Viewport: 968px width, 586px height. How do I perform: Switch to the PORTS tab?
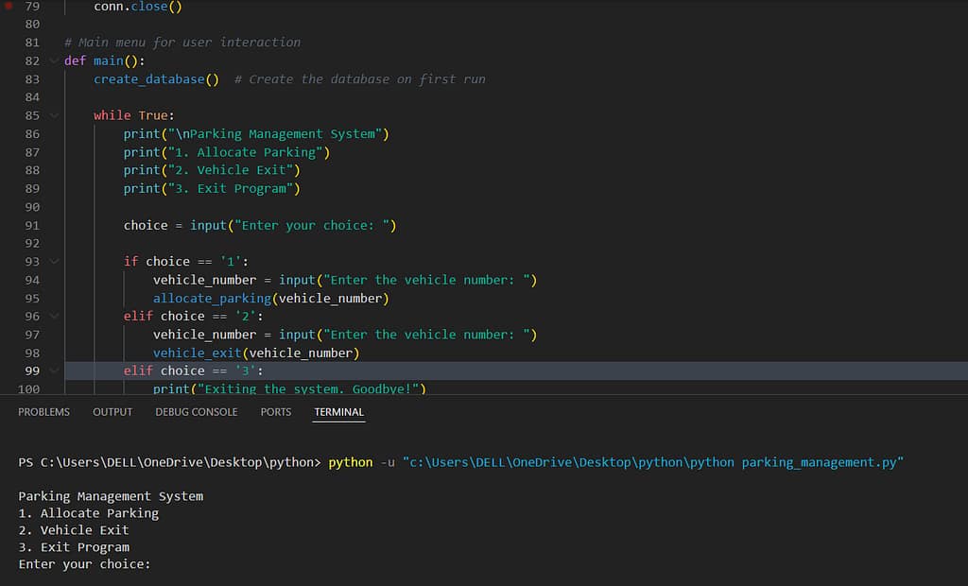click(x=275, y=411)
